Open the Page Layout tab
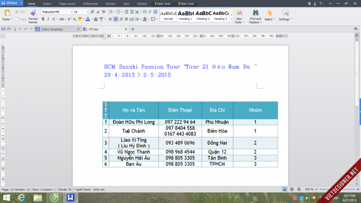This screenshot has width=361, height=203. pos(67,4)
